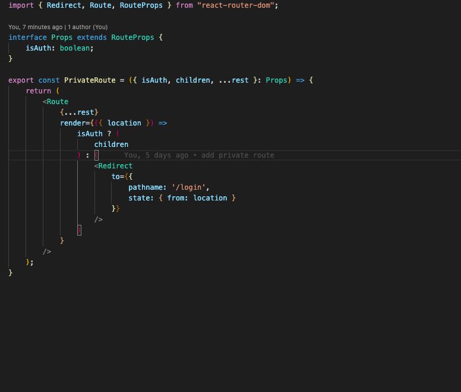Click the '{...rest}' spread in Route
Image resolution: width=461 pixels, height=392 pixels.
pyautogui.click(x=79, y=112)
